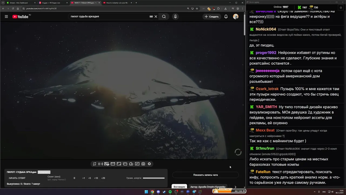Open Spotify from the taskbar
Image resolution: width=346 pixels, height=195 pixels.
click(x=170, y=192)
